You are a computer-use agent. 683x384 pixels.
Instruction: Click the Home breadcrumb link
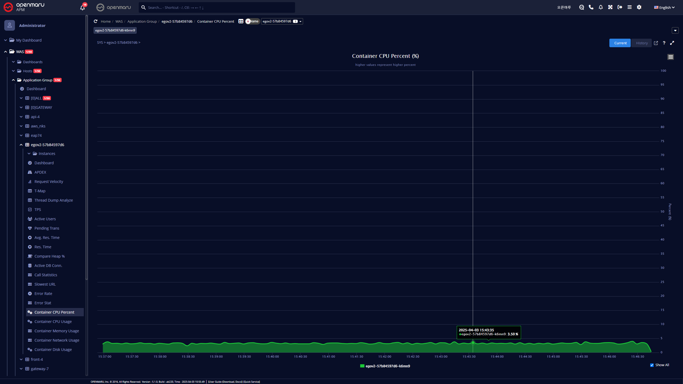coord(105,21)
